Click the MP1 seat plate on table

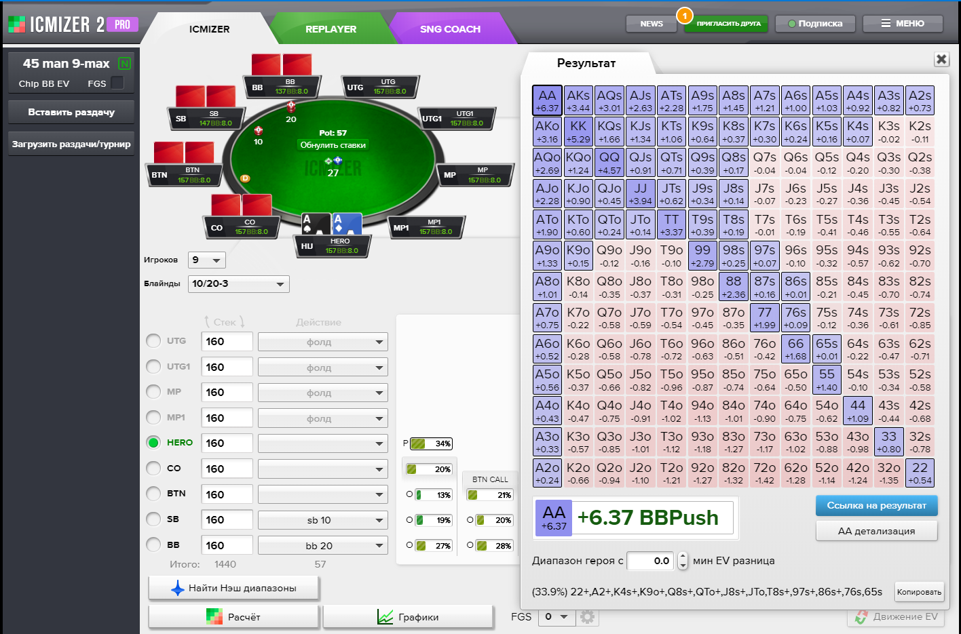[x=427, y=227]
